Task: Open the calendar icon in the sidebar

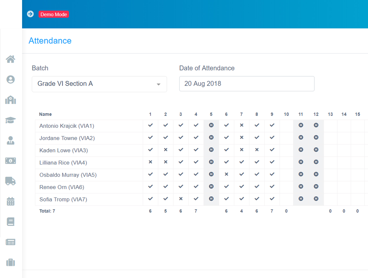Action: (10, 201)
